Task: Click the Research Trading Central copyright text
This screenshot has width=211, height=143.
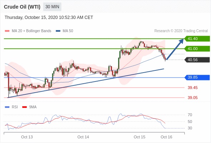Action: click(181, 31)
